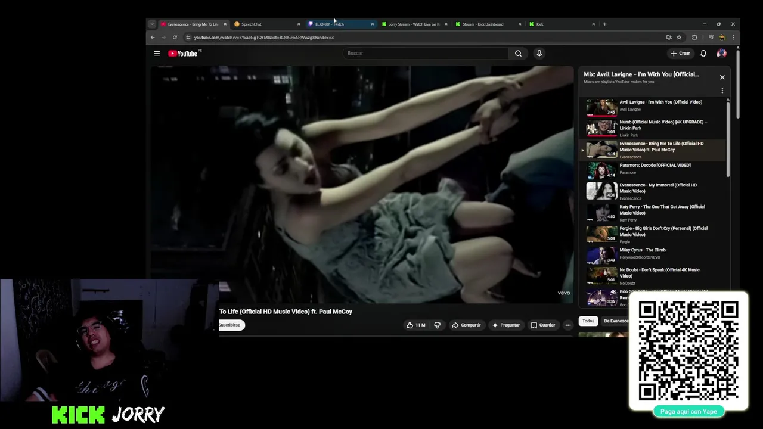Click the media control icon in the browser toolbar
This screenshot has height=429, width=763.
pos(711,38)
